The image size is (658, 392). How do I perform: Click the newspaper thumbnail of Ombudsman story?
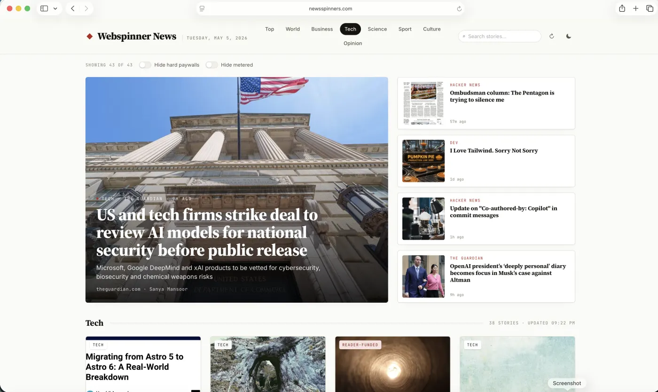423,103
